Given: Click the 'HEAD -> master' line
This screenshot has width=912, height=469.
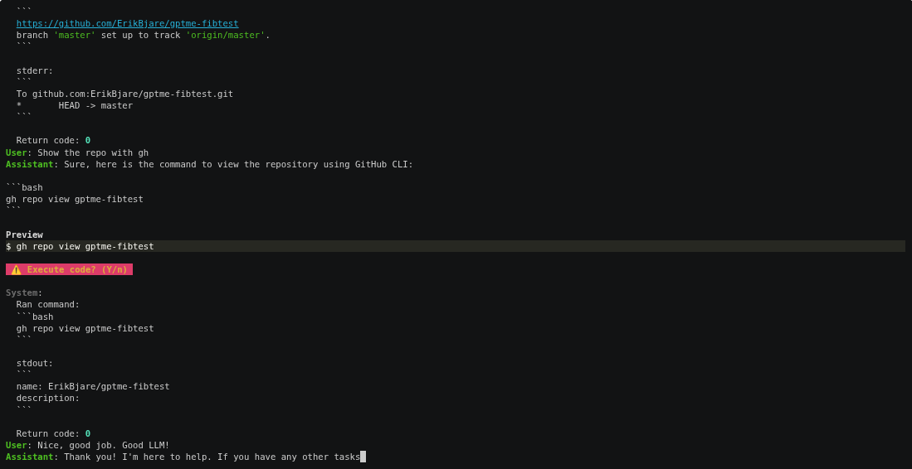Looking at the screenshot, I should tap(75, 105).
